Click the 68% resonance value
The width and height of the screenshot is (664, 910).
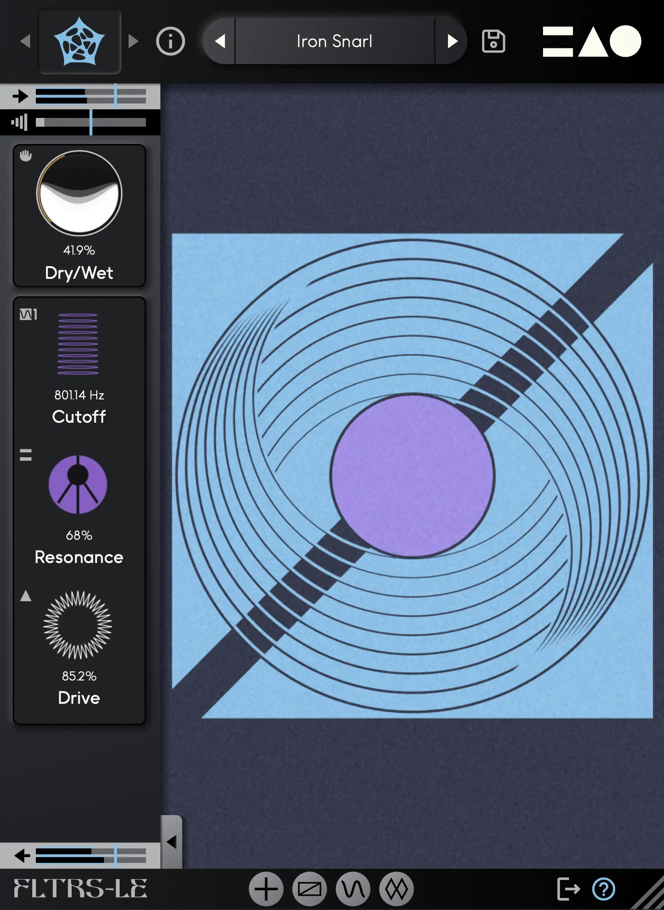(x=79, y=535)
